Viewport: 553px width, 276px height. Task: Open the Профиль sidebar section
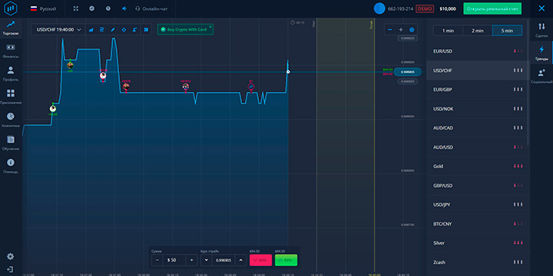click(11, 74)
